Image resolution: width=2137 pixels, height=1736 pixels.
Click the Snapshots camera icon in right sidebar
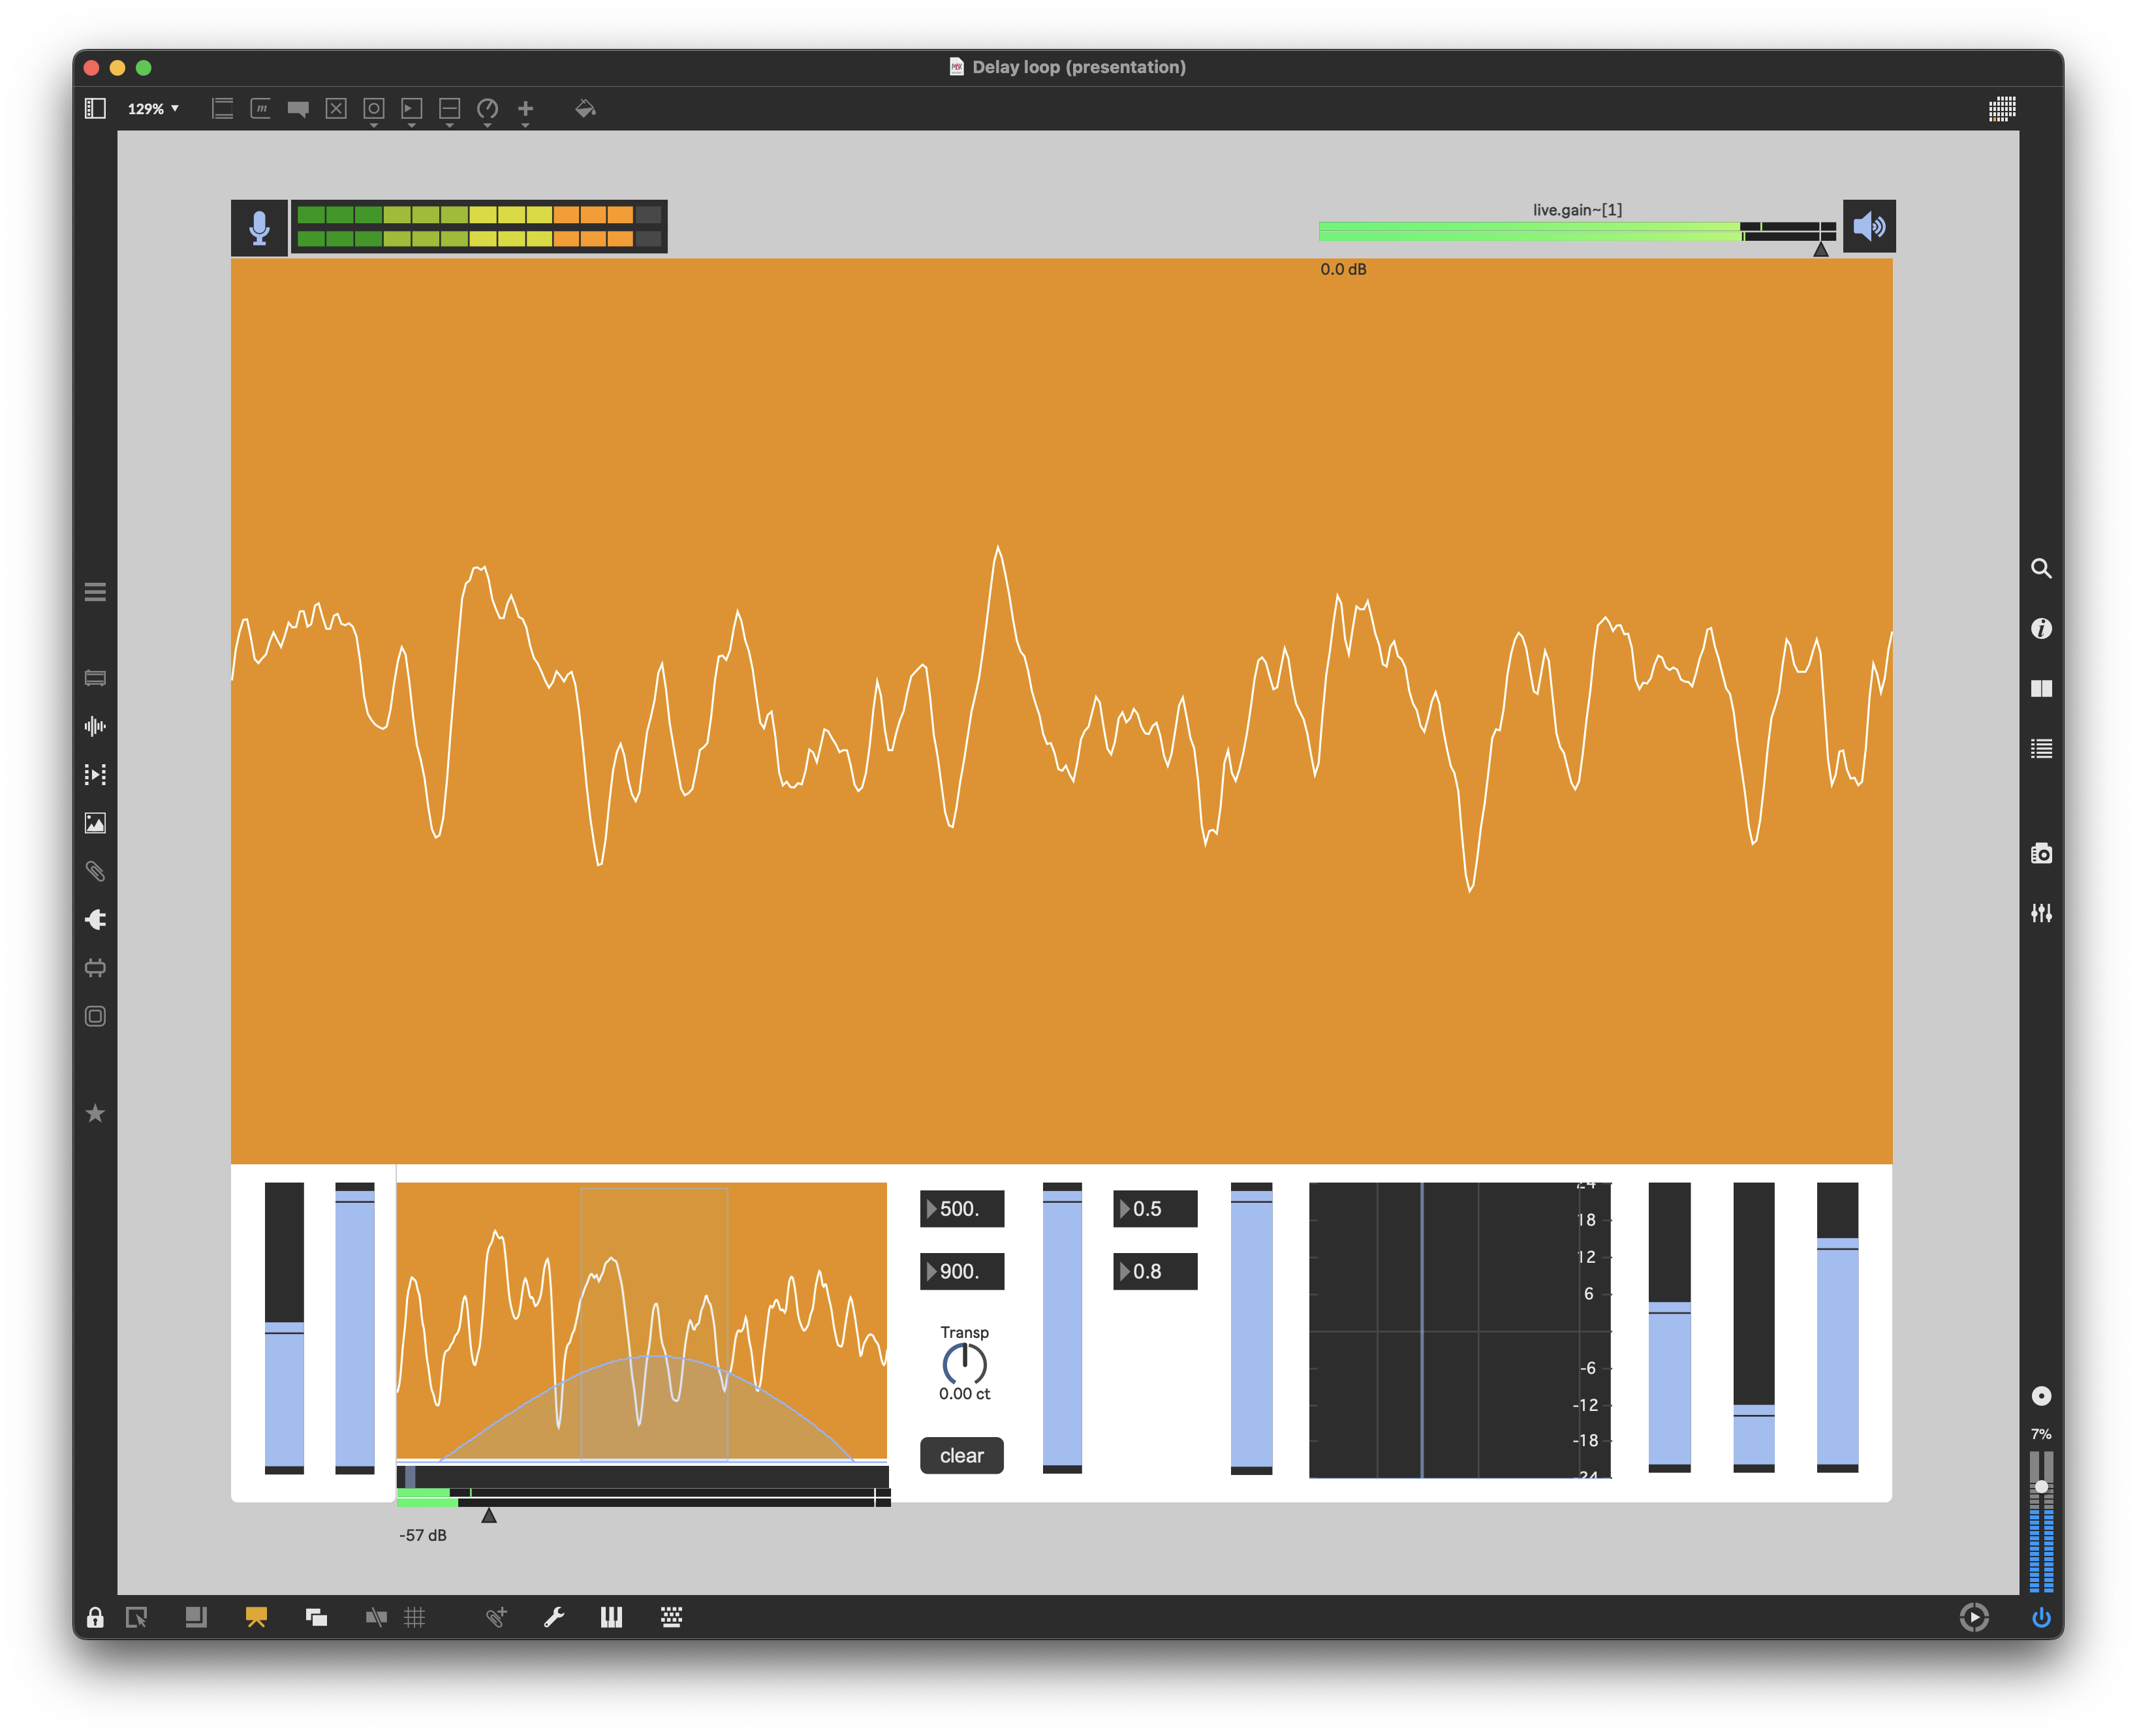point(2041,853)
